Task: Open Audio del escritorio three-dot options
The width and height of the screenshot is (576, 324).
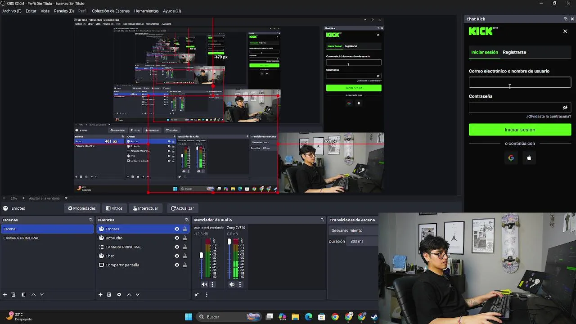Action: (x=212, y=284)
